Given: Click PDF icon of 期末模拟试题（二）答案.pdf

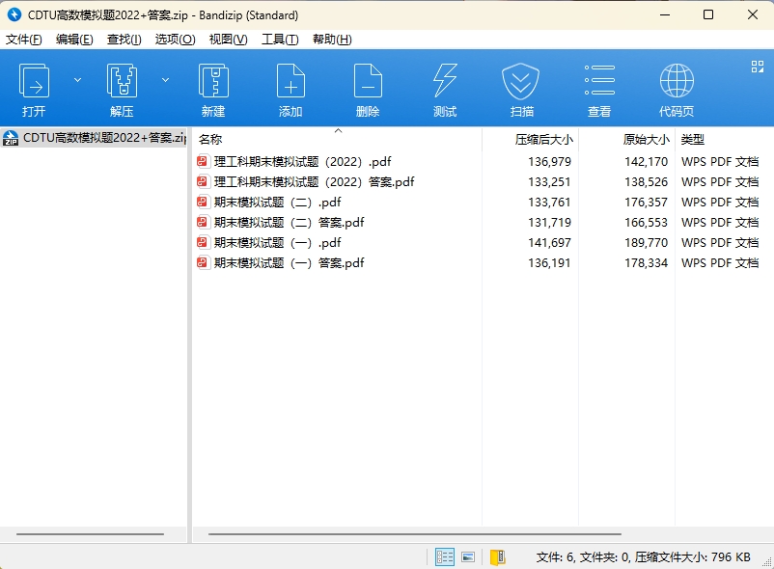Looking at the screenshot, I should click(203, 222).
